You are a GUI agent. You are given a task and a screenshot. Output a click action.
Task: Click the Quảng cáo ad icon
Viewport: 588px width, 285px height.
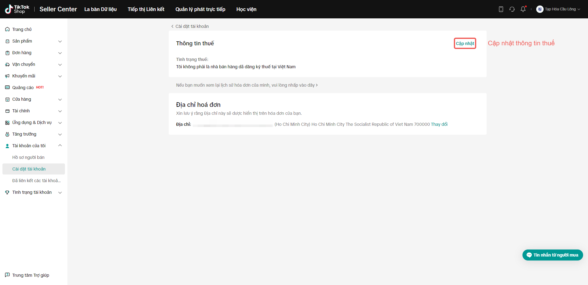pos(7,88)
